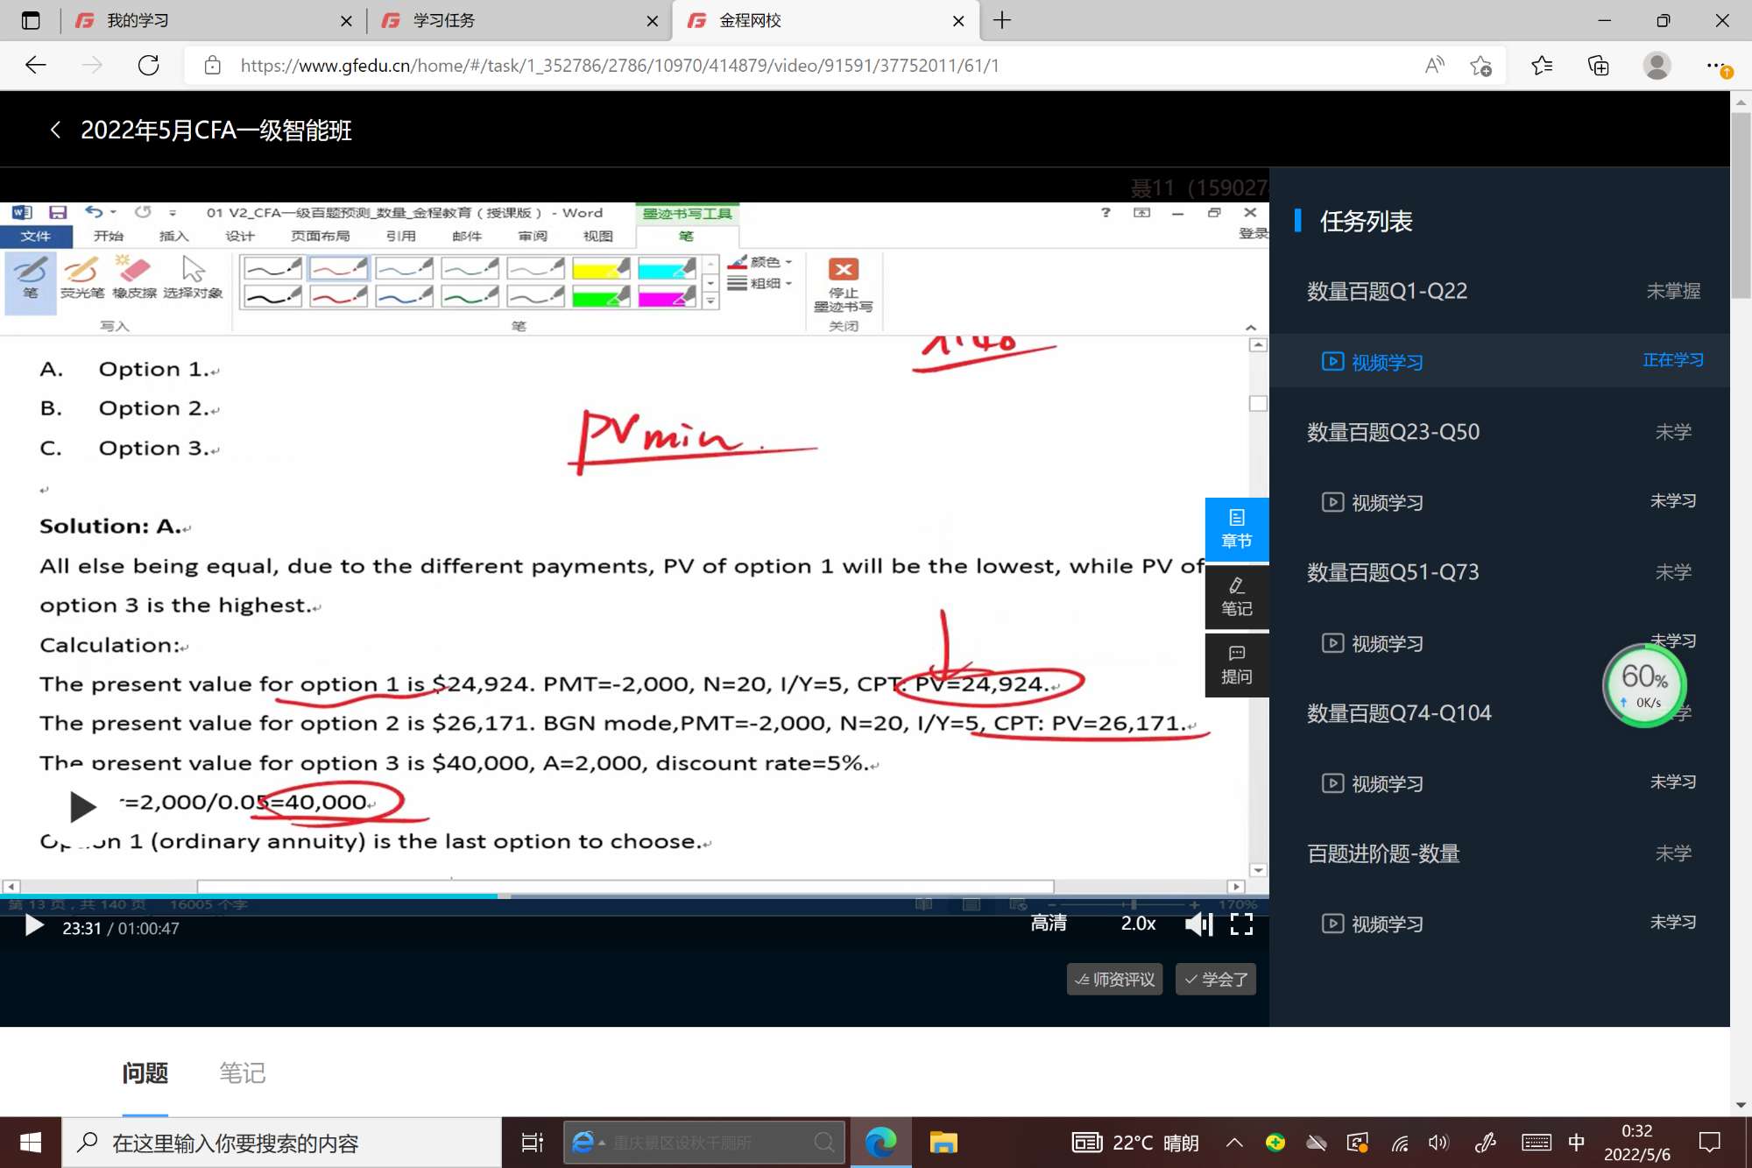1752x1168 pixels.
Task: Open the favorites list icon
Action: 1542,65
